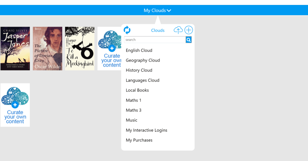Click into the clouds search field

tap(155, 40)
